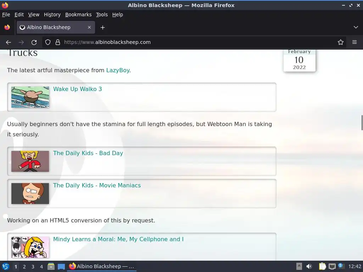The height and width of the screenshot is (272, 363).
Task: Click the Movie Maniacs episode thumbnail
Action: click(30, 193)
